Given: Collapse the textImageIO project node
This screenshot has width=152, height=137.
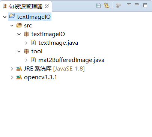Looking at the screenshot, I should click(x=5, y=17).
